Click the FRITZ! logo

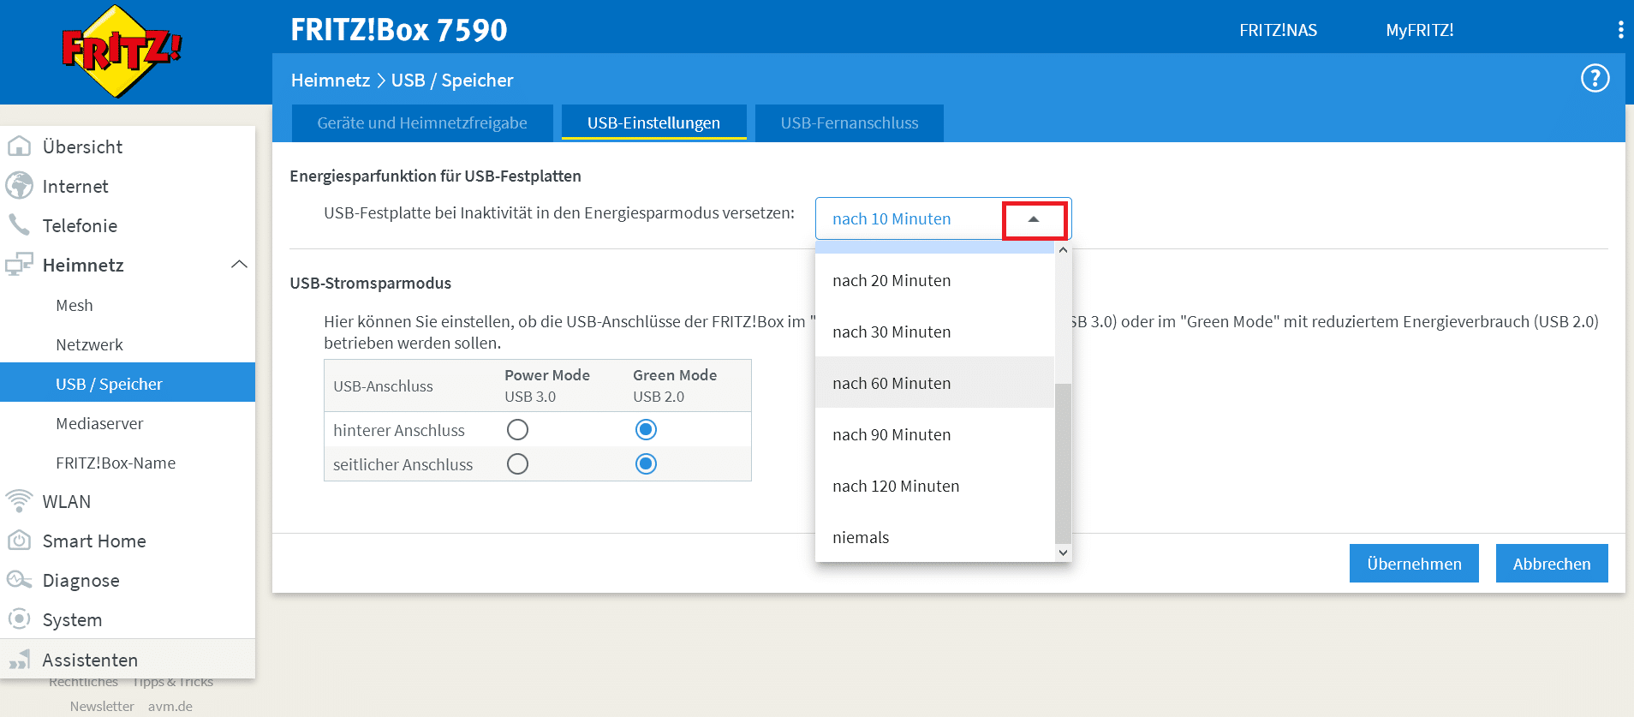coord(122,51)
